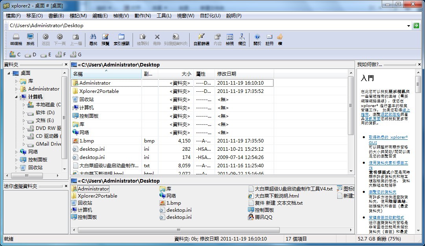Switch to drive D in drive bar
Image resolution: width=425 pixels, height=246 pixels.
31,55
